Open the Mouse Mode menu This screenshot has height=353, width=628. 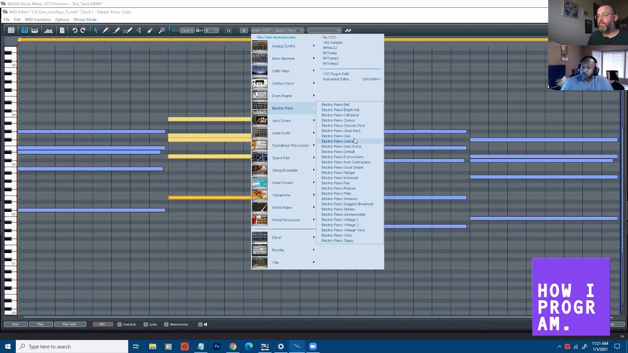[x=85, y=20]
